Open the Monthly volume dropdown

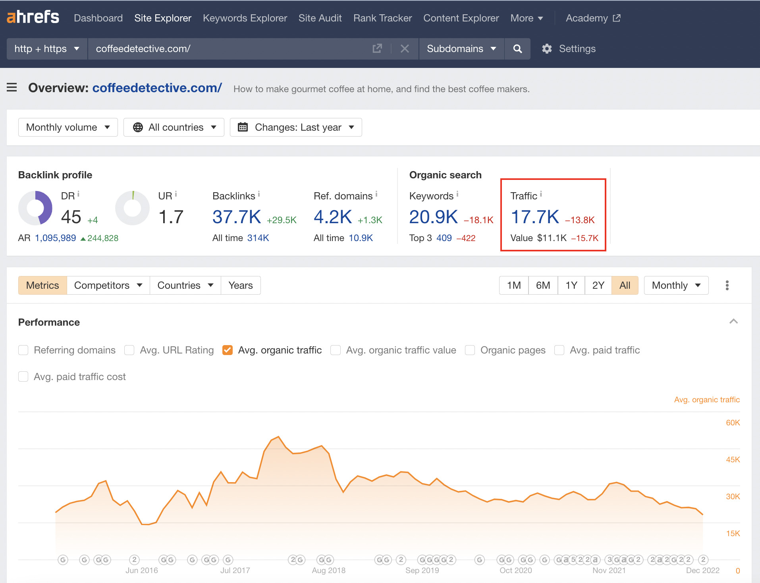68,127
